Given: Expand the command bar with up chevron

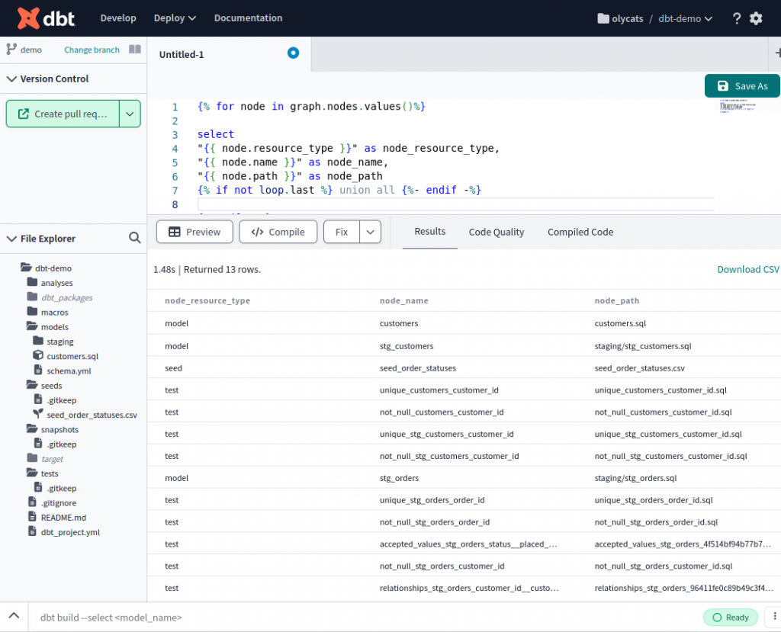Looking at the screenshot, I should [14, 615].
